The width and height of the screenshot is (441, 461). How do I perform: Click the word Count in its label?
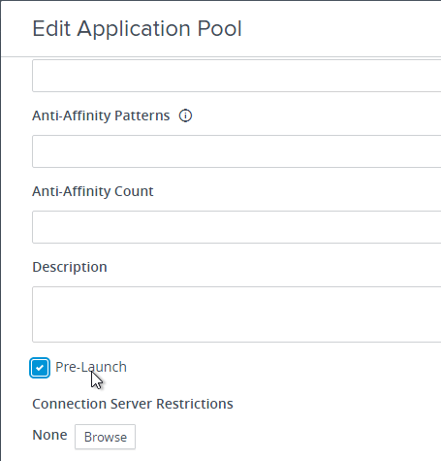134,191
